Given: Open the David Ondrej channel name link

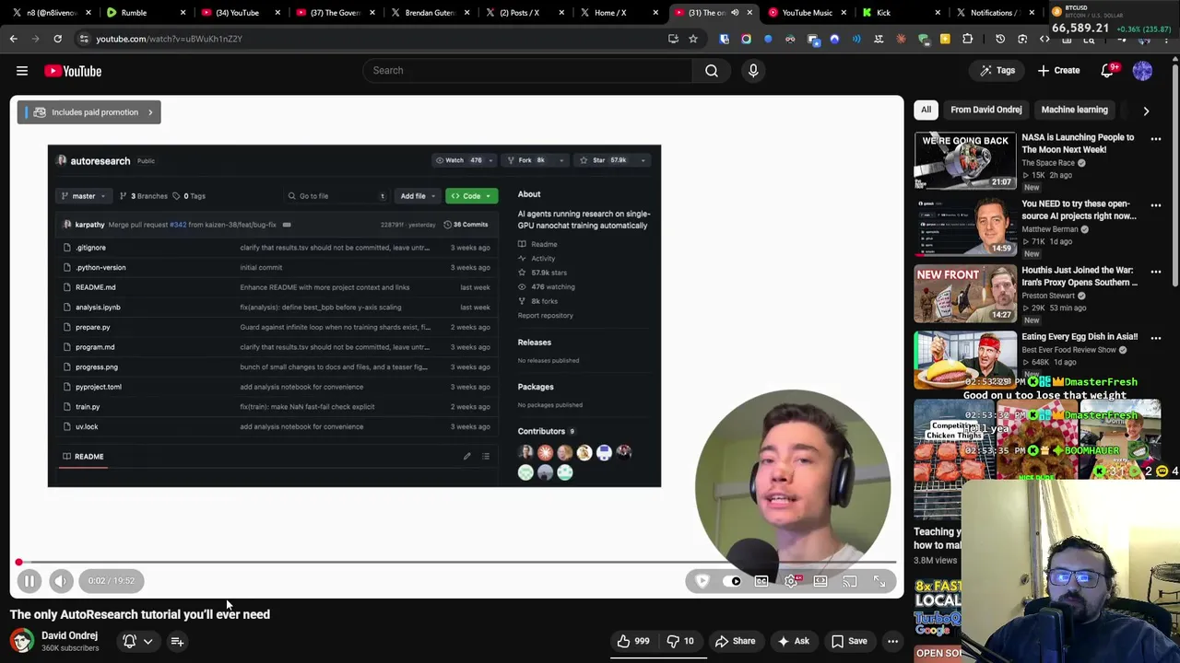Looking at the screenshot, I should tap(69, 635).
